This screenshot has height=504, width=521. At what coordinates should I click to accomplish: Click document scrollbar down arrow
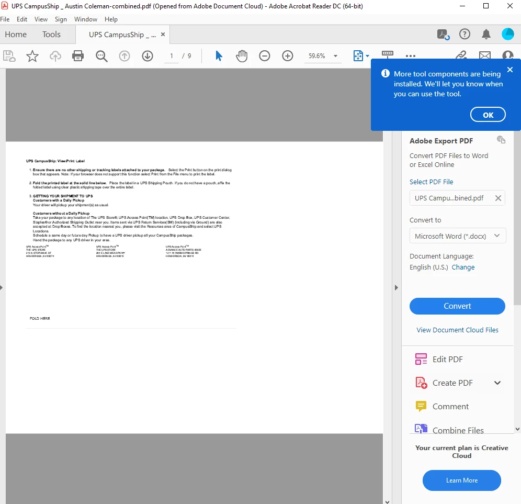pos(387,502)
